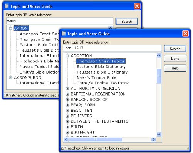This screenshot has height=153, width=193.
Task: Open International Standard entry under AARON
Action: click(39, 56)
